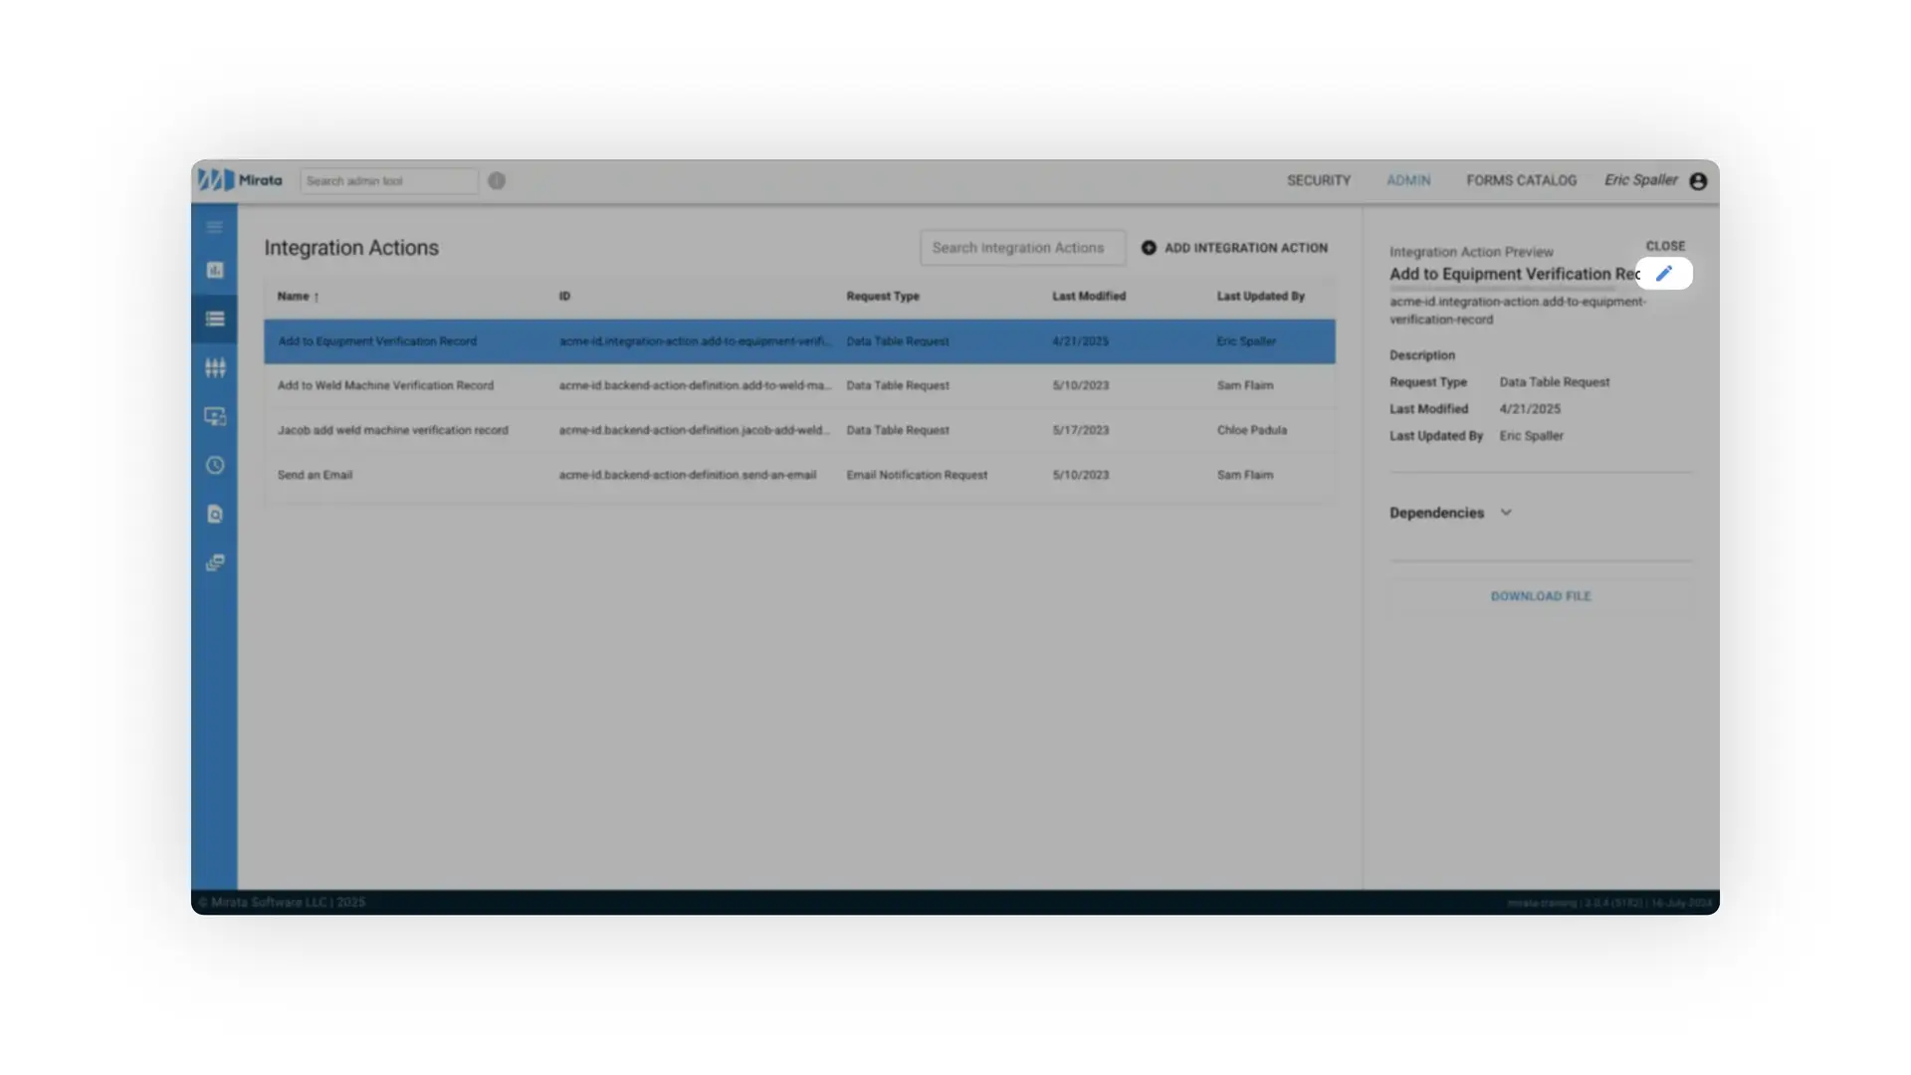Open the document search icon in sidebar
This screenshot has height=1075, width=1911.
214,514
